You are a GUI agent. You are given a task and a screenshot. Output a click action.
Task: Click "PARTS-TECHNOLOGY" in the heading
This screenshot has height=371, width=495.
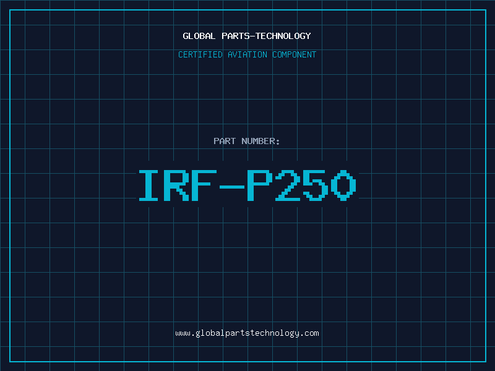click(x=266, y=36)
